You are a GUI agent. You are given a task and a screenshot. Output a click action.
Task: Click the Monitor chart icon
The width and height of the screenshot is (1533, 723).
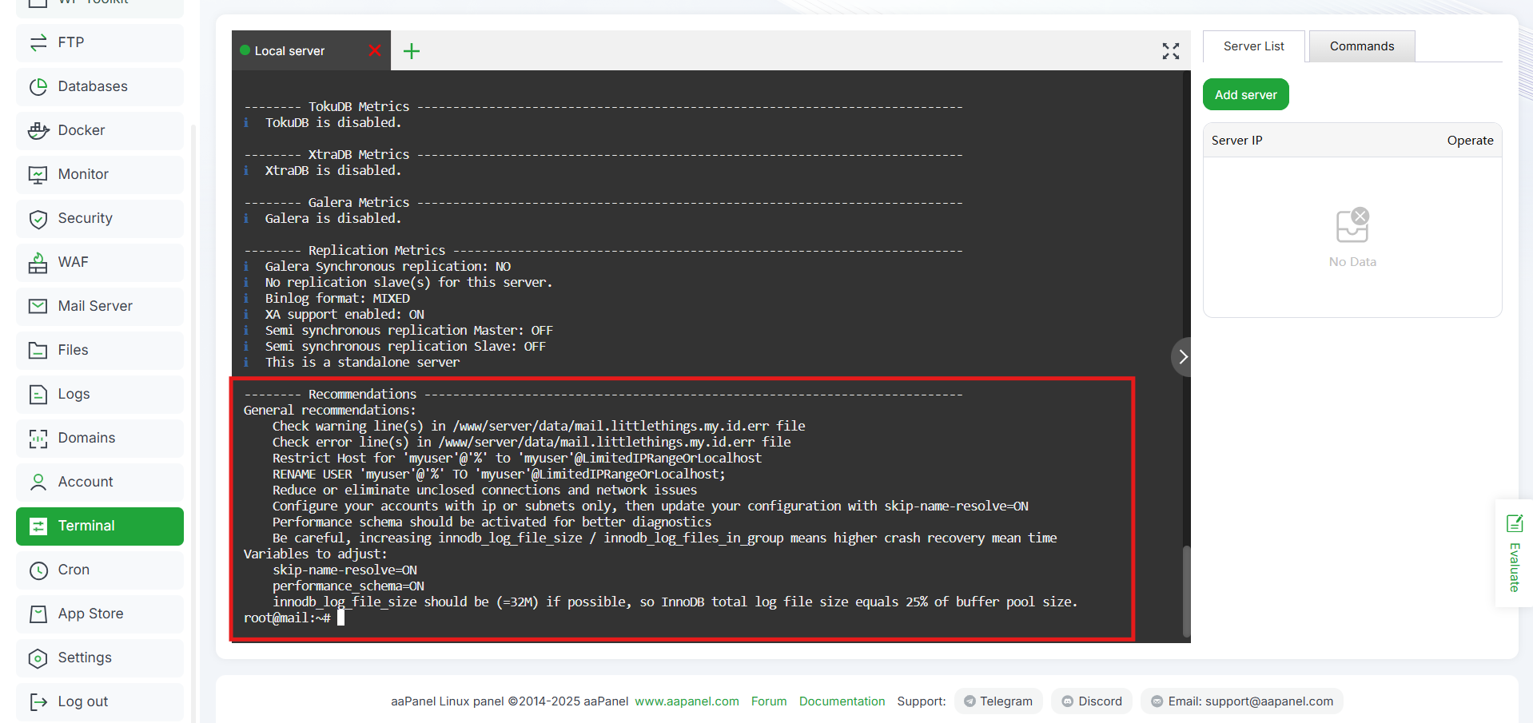[38, 174]
